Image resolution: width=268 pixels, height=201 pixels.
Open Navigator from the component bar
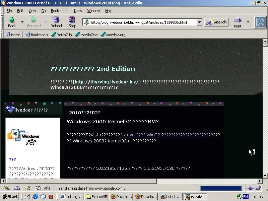6,188
